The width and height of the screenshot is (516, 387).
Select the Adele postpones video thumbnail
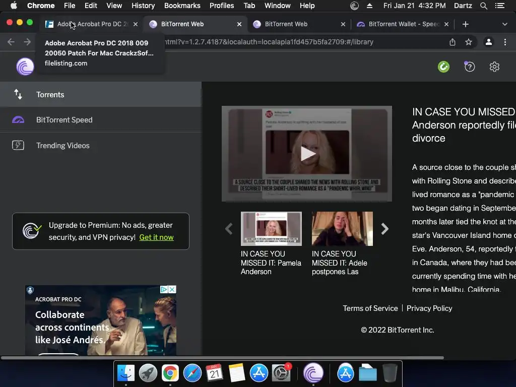point(342,229)
